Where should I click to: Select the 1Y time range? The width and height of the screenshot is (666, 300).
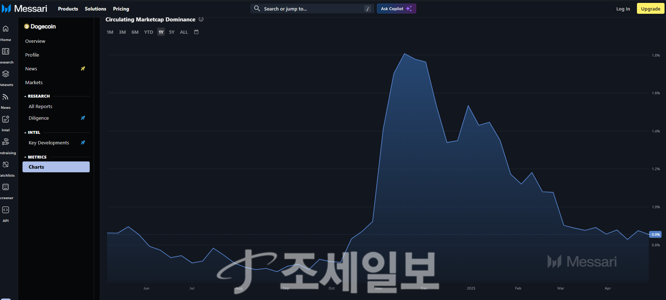(x=161, y=32)
